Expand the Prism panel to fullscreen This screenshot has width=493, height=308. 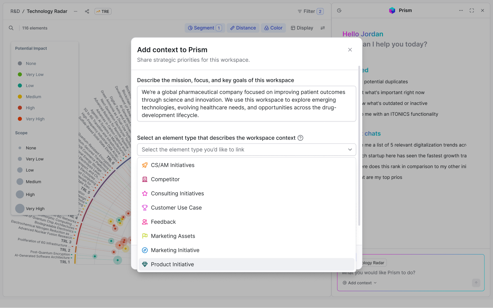click(472, 10)
